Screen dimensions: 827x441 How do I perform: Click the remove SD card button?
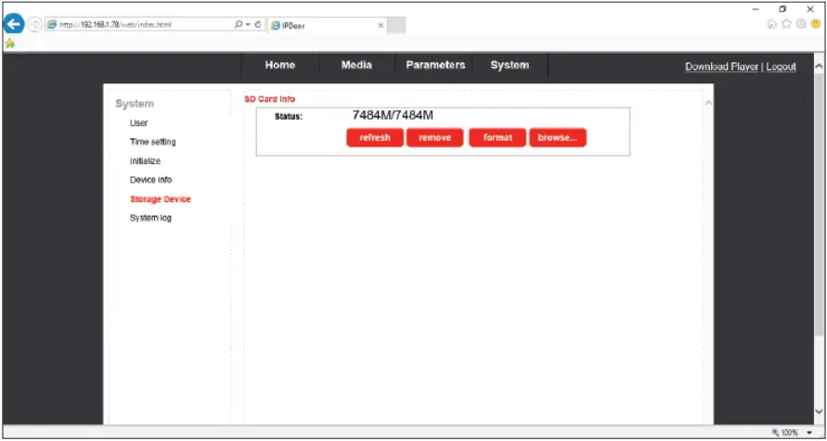[435, 137]
